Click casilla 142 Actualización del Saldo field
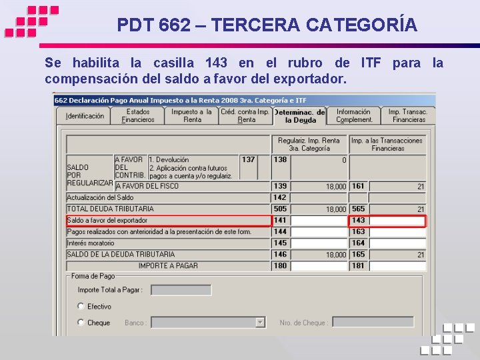This screenshot has width=480, height=360. (x=319, y=198)
